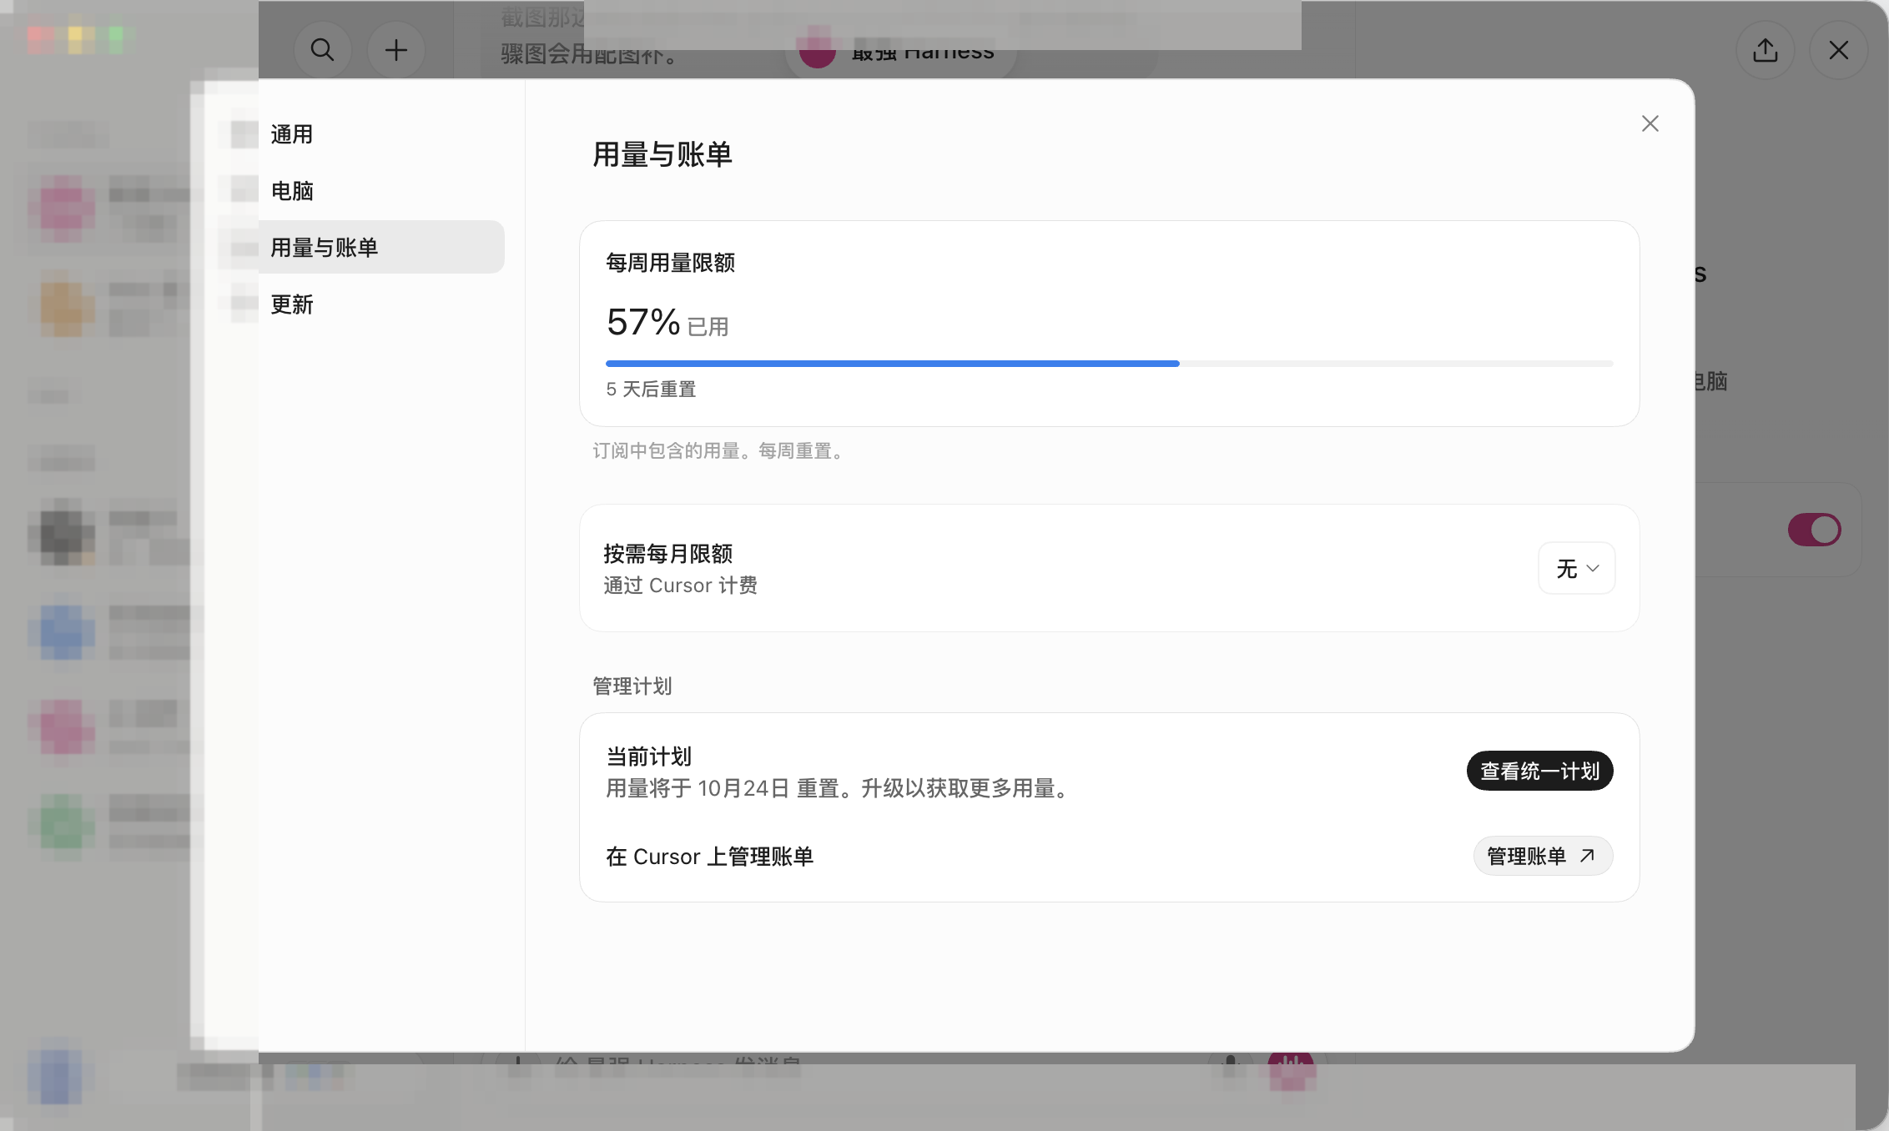Viewport: 1889px width, 1131px height.
Task: Click the 5 天后重置 text
Action: coord(651,390)
